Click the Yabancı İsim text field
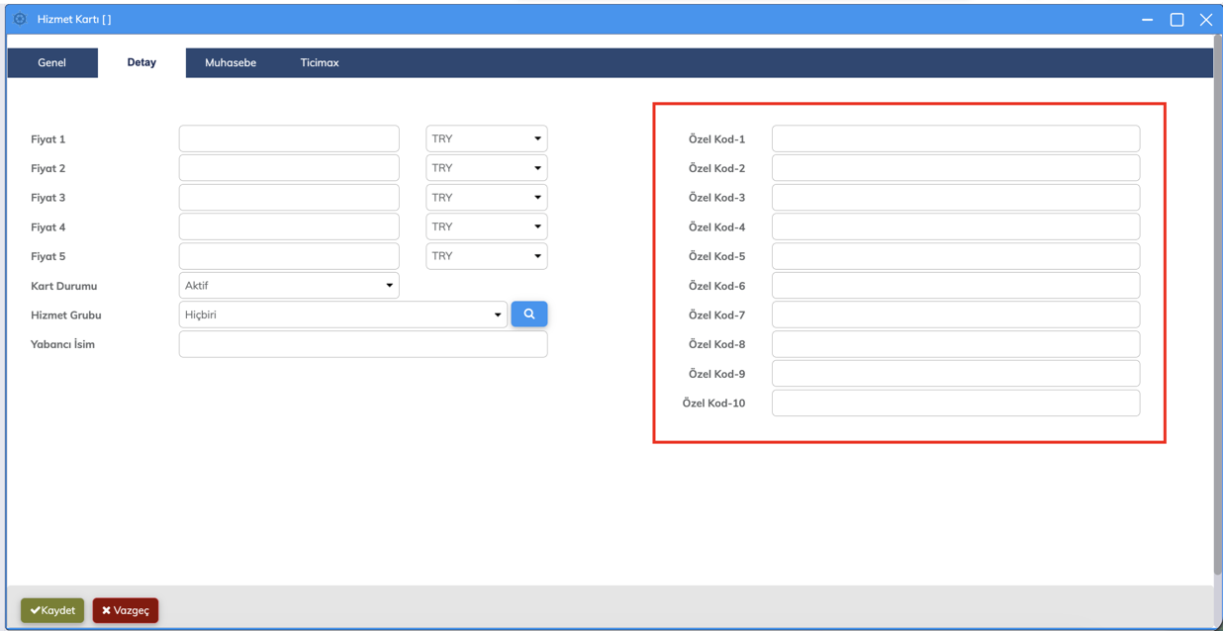The width and height of the screenshot is (1224, 631). coord(362,344)
